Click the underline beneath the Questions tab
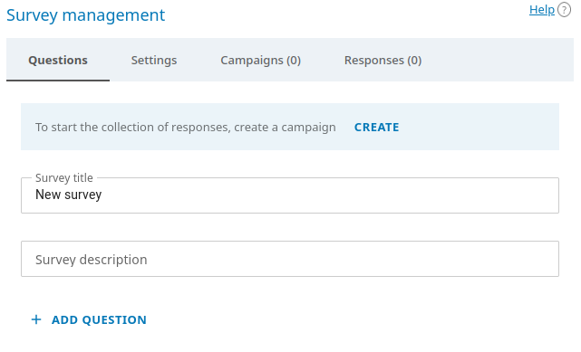Image resolution: width=581 pixels, height=352 pixels. coord(58,81)
